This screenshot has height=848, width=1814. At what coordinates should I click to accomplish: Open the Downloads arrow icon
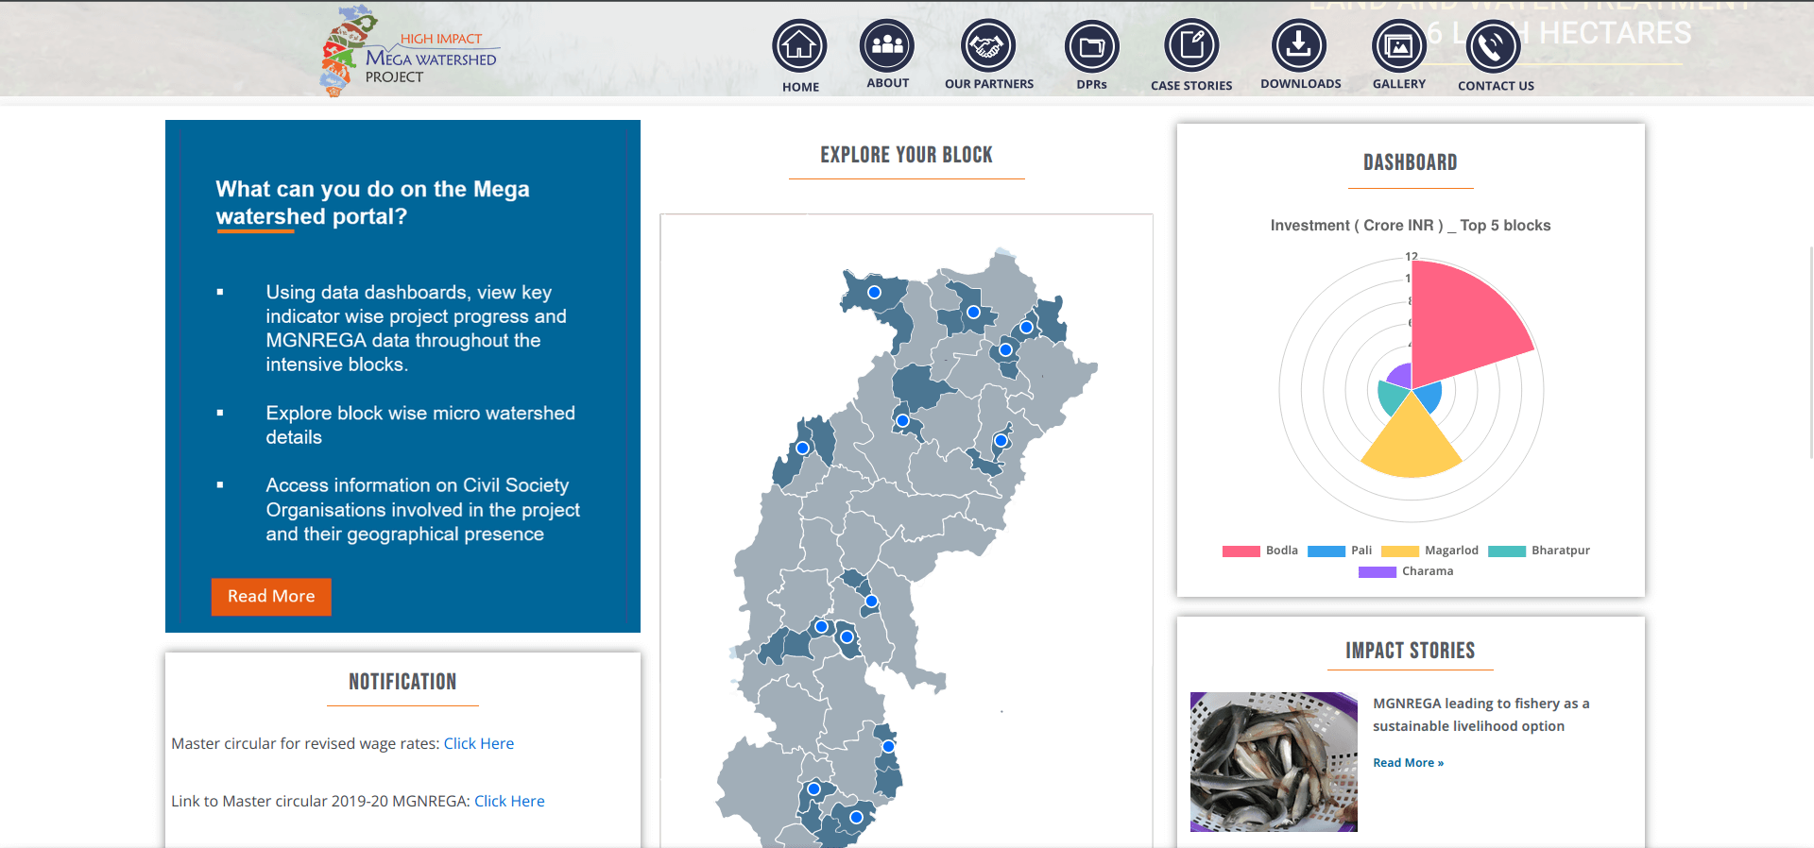(x=1299, y=45)
